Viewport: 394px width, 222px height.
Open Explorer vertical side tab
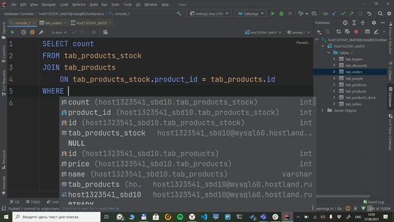4,30
